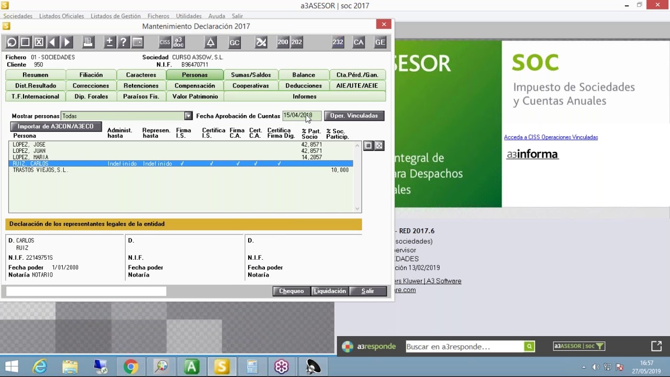Open the Filiación tab
The height and width of the screenshot is (377, 670).
click(91, 75)
